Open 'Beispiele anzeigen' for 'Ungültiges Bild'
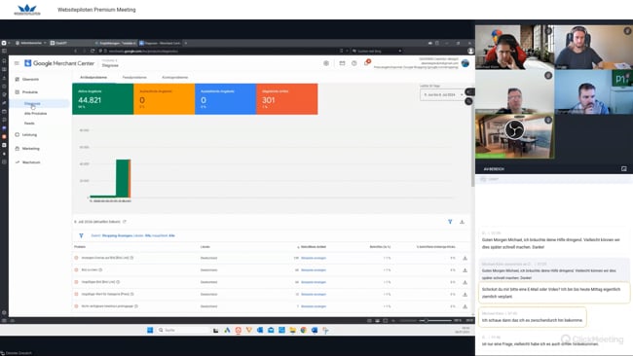 pyautogui.click(x=314, y=282)
